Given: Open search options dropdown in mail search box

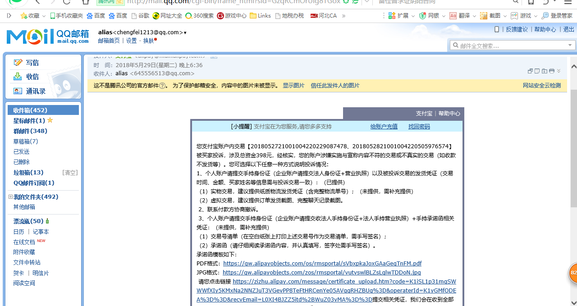Looking at the screenshot, I should click(570, 46).
